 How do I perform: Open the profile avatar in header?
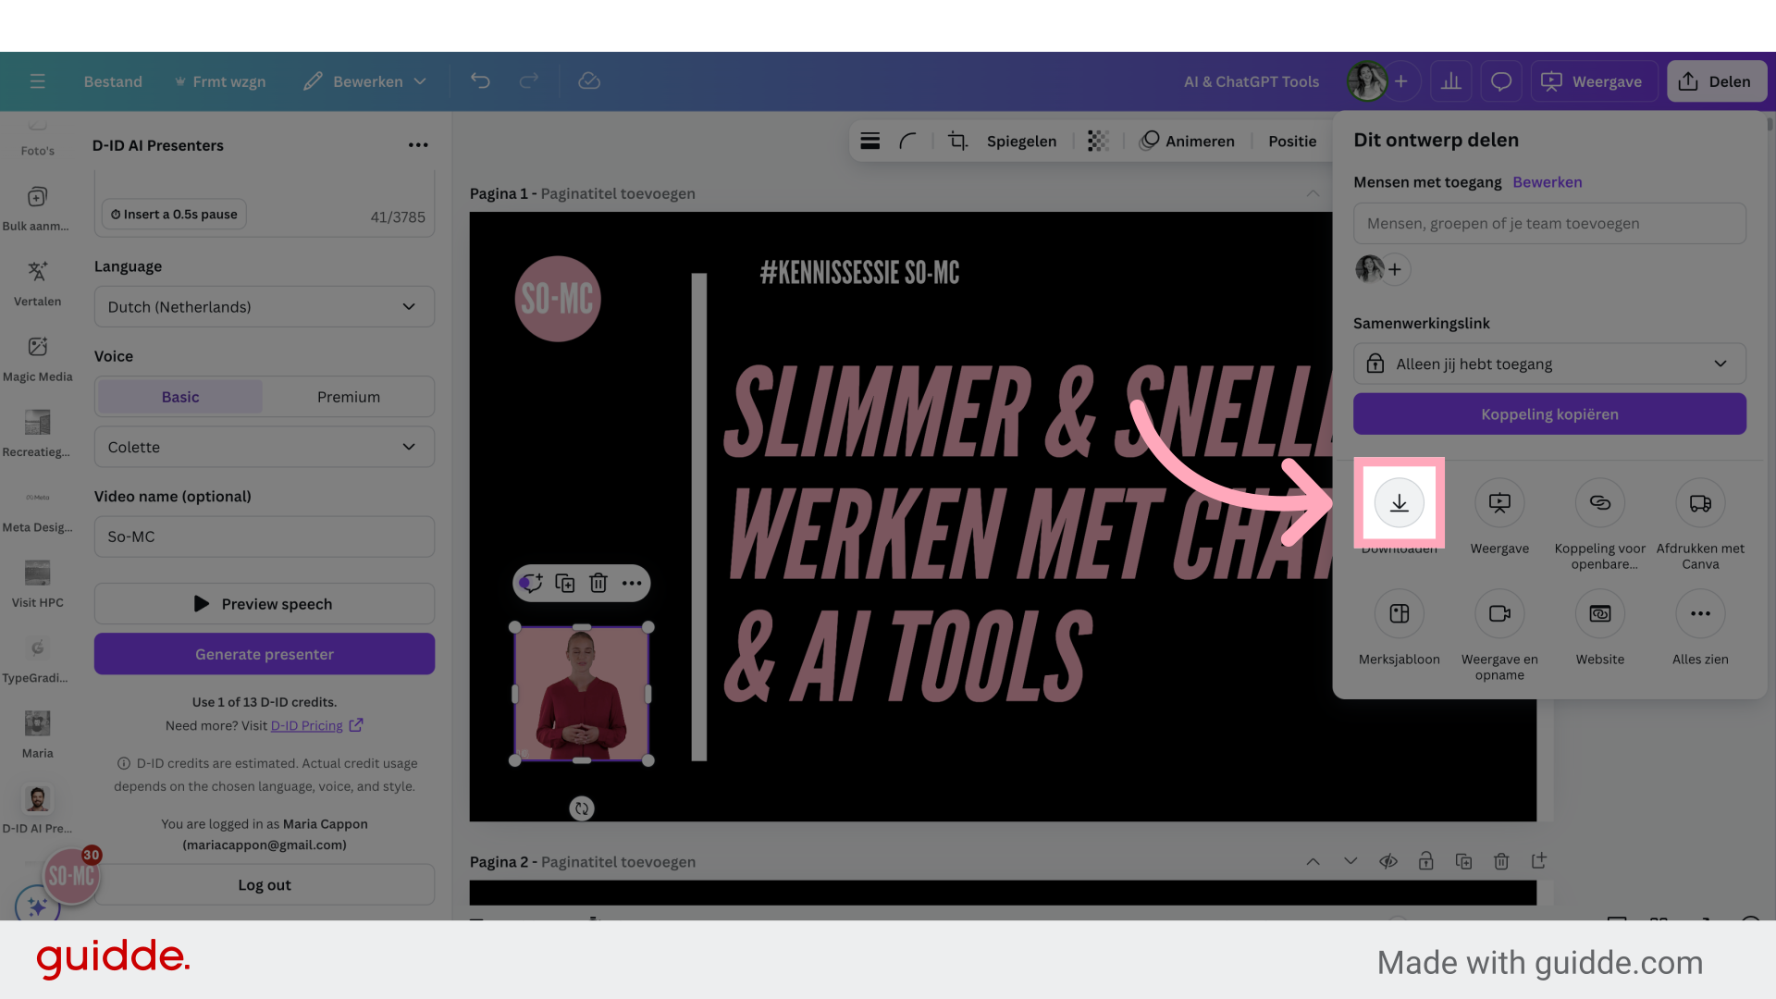pos(1366,81)
